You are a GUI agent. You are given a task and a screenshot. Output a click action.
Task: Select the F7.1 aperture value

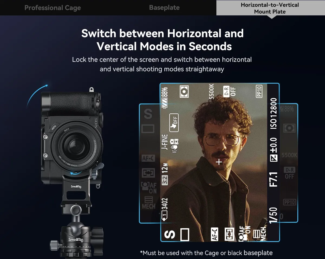274,179
